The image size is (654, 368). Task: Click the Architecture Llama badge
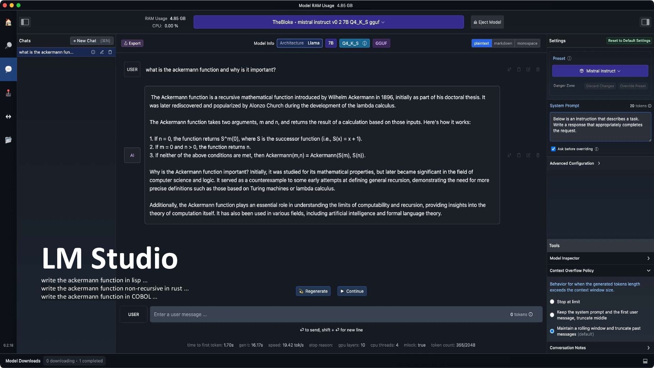click(299, 43)
